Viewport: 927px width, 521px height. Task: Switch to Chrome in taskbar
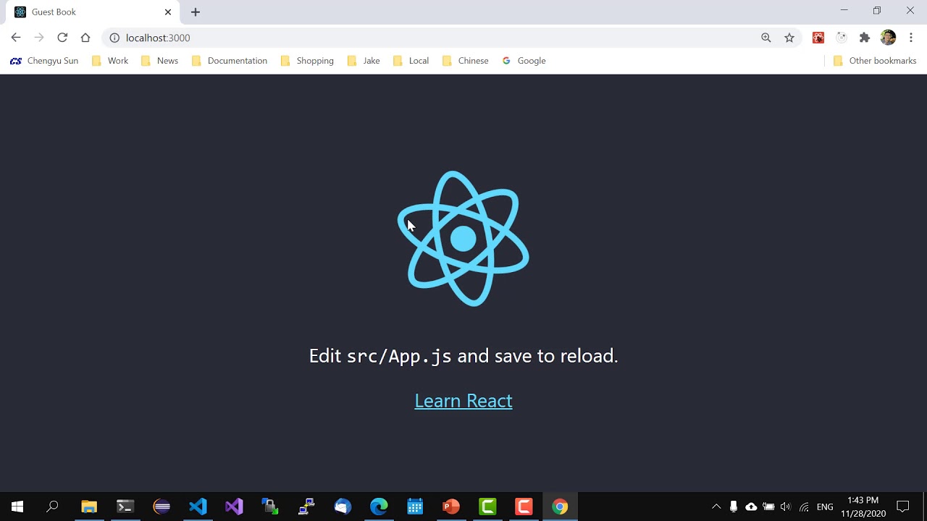click(x=560, y=507)
